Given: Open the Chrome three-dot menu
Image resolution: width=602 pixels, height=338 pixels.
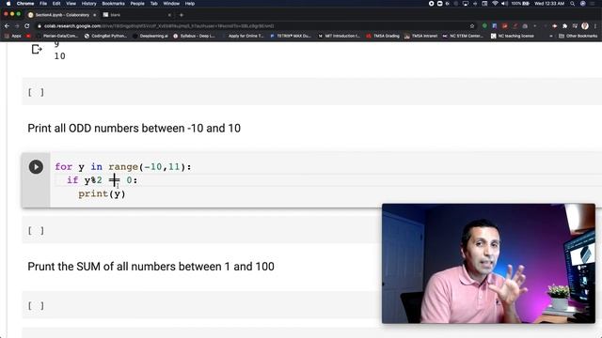Looking at the screenshot, I should click(x=595, y=26).
